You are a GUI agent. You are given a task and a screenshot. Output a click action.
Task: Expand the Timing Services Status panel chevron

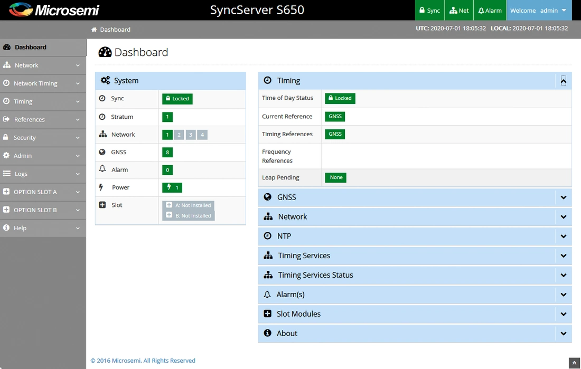point(564,275)
